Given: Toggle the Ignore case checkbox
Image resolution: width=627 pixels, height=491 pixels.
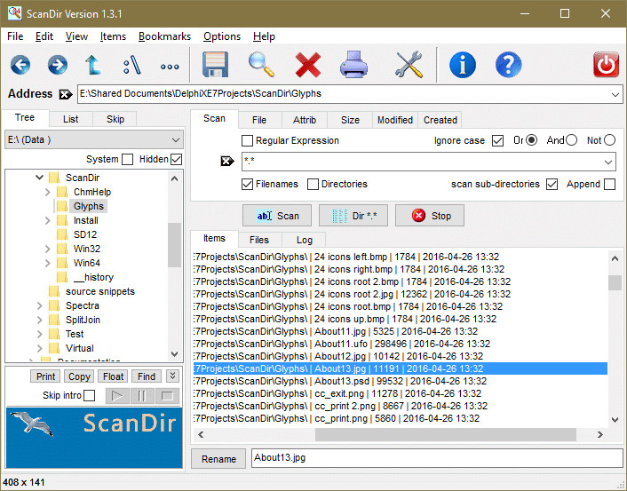Looking at the screenshot, I should click(x=497, y=141).
